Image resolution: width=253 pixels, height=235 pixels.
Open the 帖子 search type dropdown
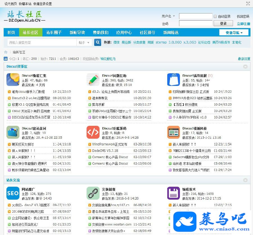pos(84,43)
